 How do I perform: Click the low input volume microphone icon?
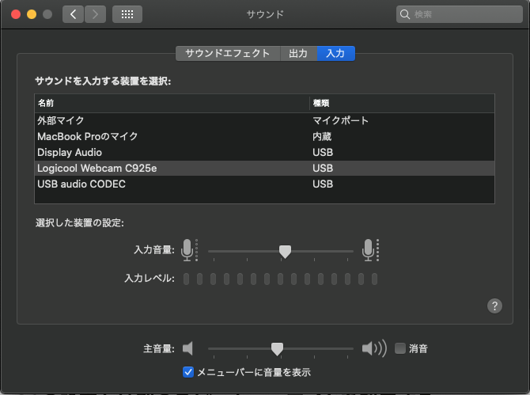click(189, 250)
